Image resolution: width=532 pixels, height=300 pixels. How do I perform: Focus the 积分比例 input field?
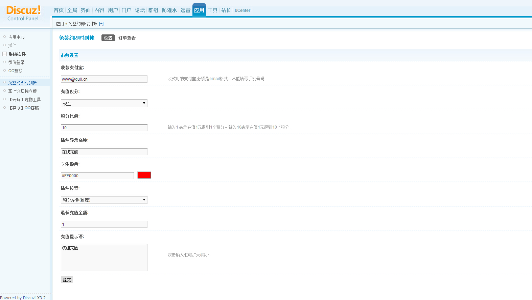104,128
